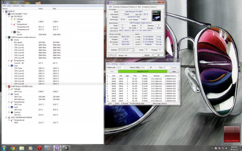The width and height of the screenshot is (242, 151).
Task: Collapse the AMD Radeon HD 6800 node
Action: pyautogui.click(x=6, y=87)
